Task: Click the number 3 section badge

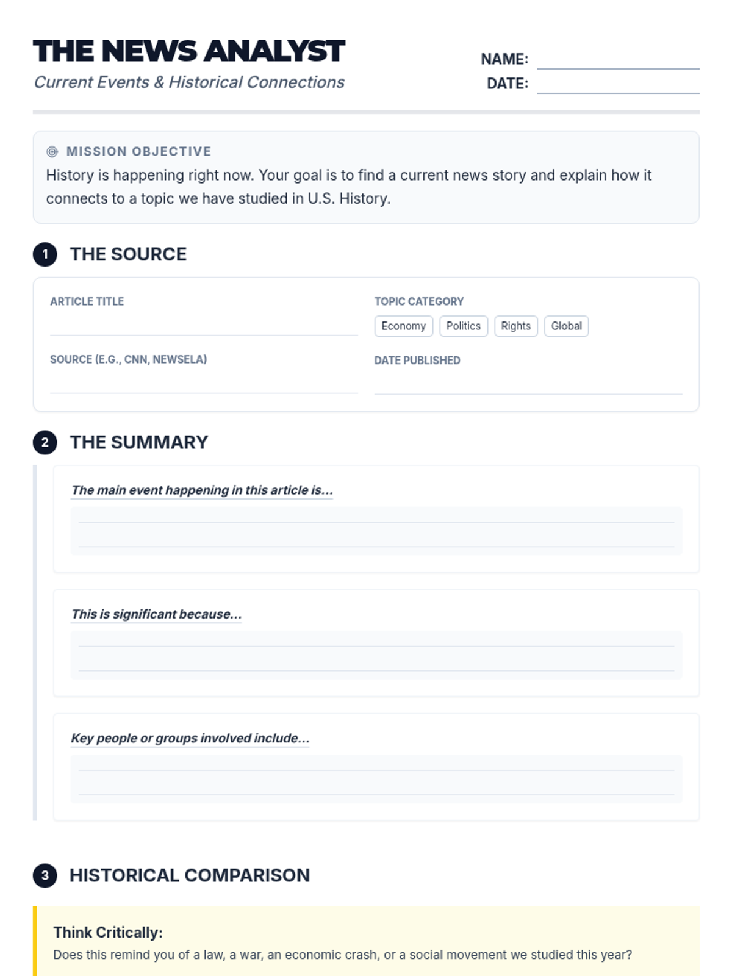Action: tap(45, 876)
